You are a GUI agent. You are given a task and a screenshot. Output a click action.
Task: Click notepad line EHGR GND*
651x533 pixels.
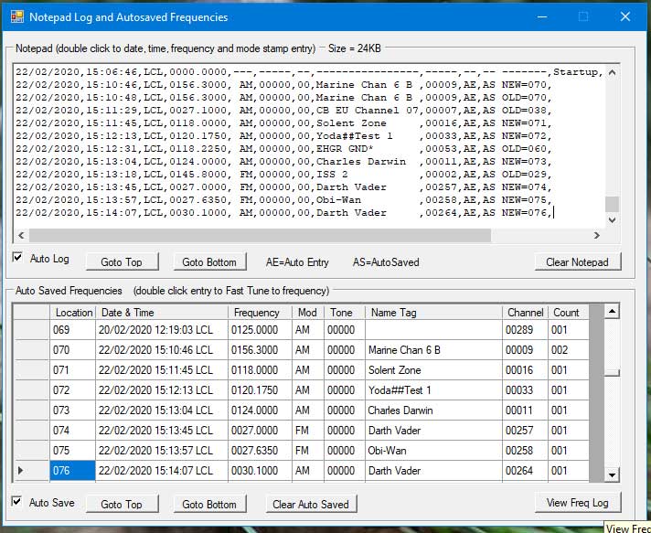(284, 149)
